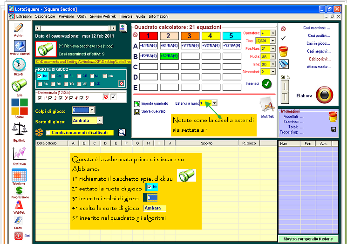Open the Time dropdown
This screenshot has height=244, width=347.
tap(273, 64)
